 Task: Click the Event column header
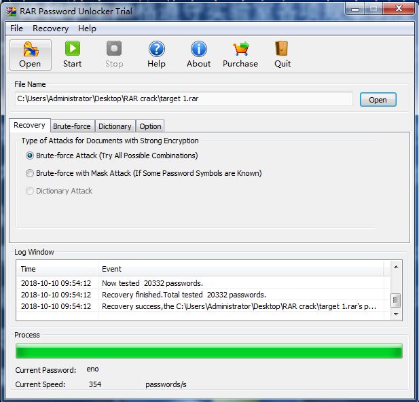pyautogui.click(x=241, y=269)
